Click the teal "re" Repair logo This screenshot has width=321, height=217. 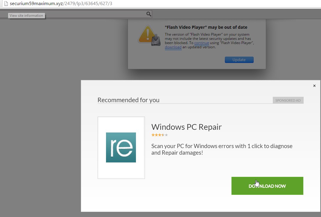(121, 147)
